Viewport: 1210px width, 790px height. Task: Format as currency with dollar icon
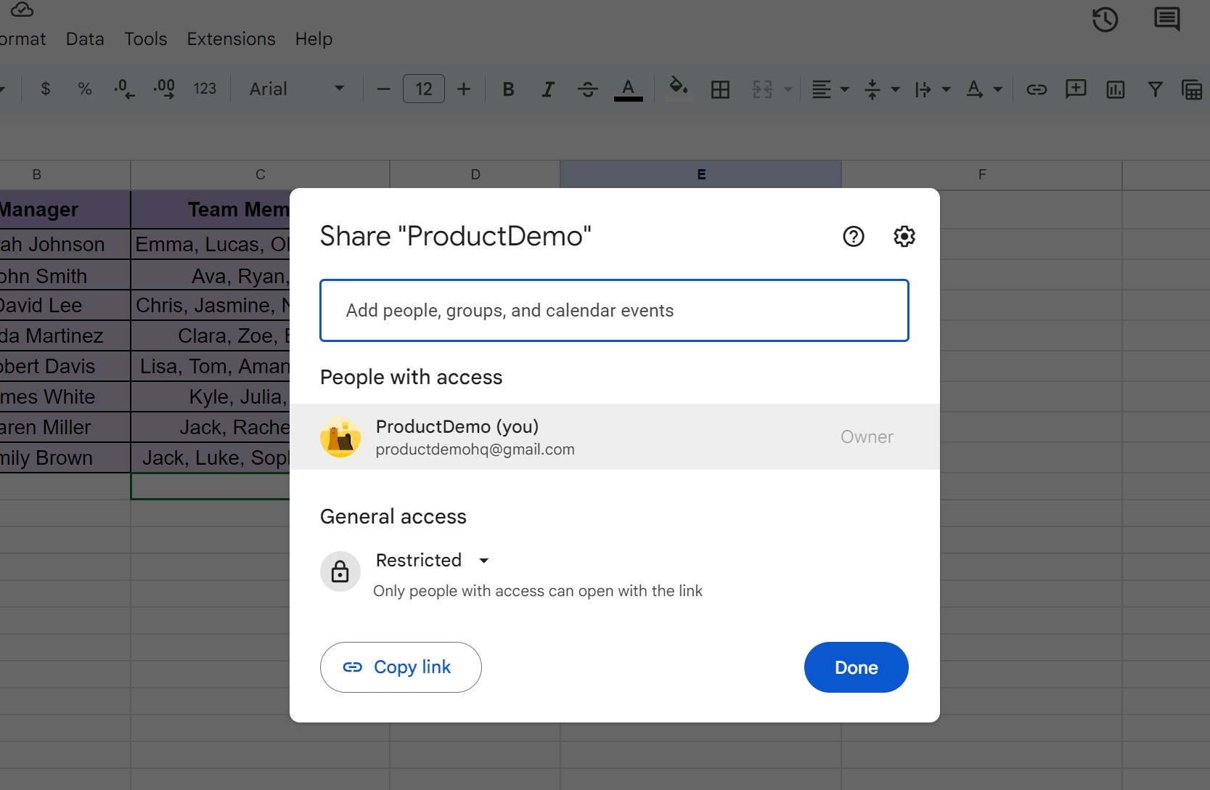[46, 89]
